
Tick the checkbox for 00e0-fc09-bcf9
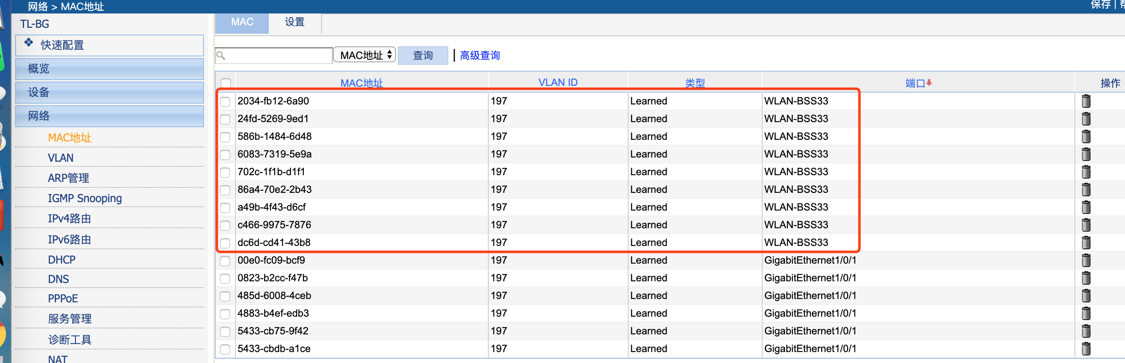225,261
